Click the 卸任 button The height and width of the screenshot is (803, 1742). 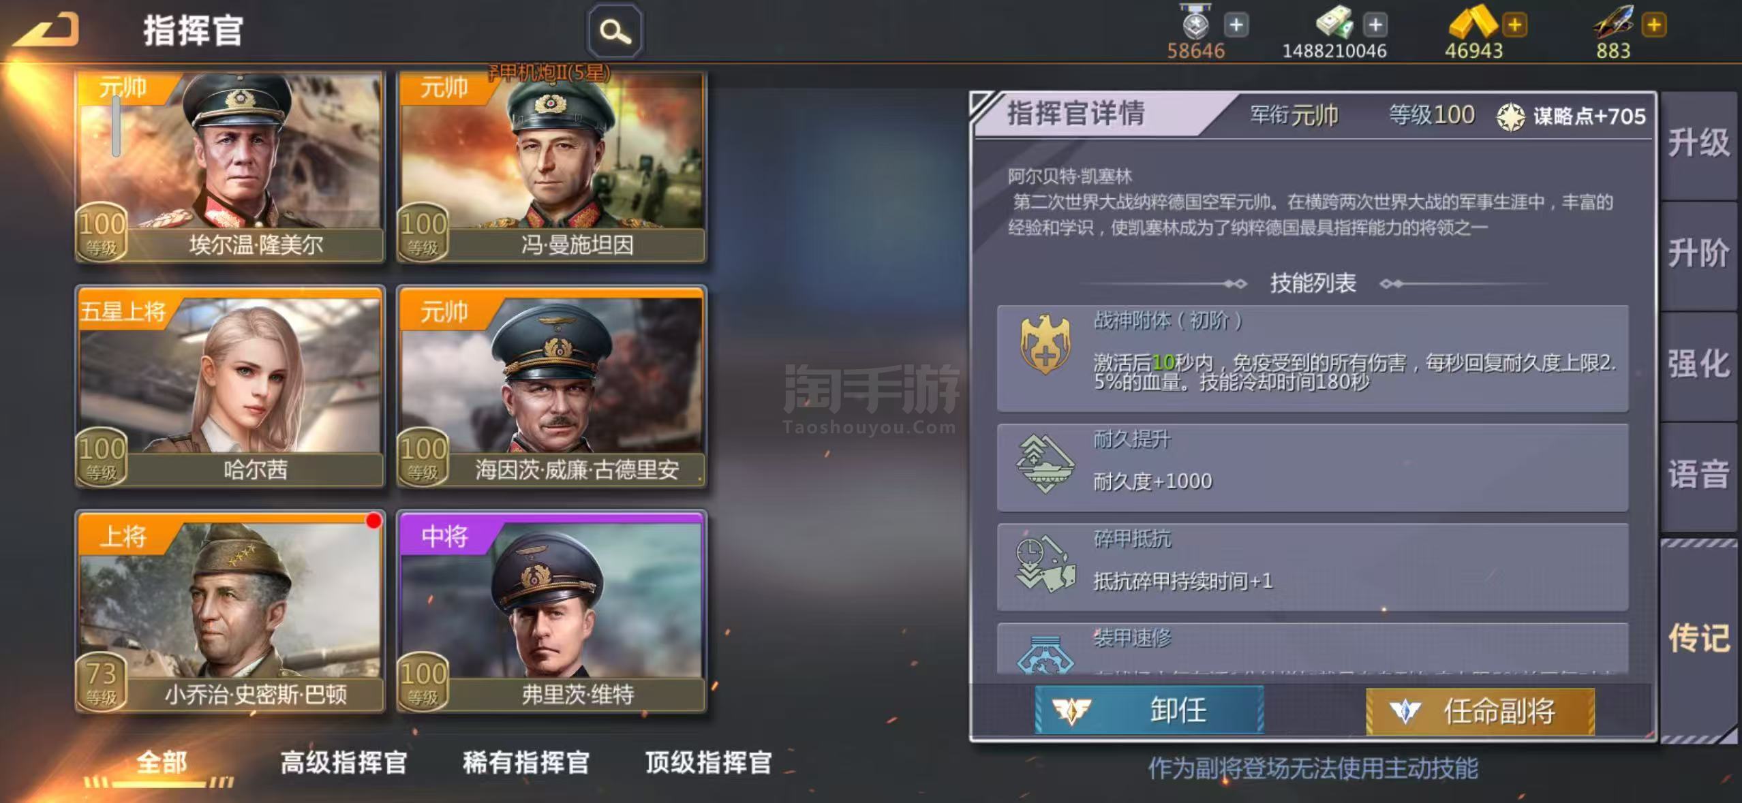[1149, 710]
